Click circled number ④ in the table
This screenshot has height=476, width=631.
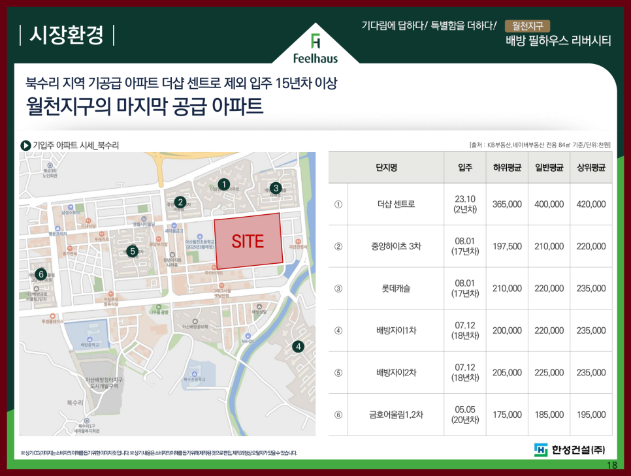(338, 331)
